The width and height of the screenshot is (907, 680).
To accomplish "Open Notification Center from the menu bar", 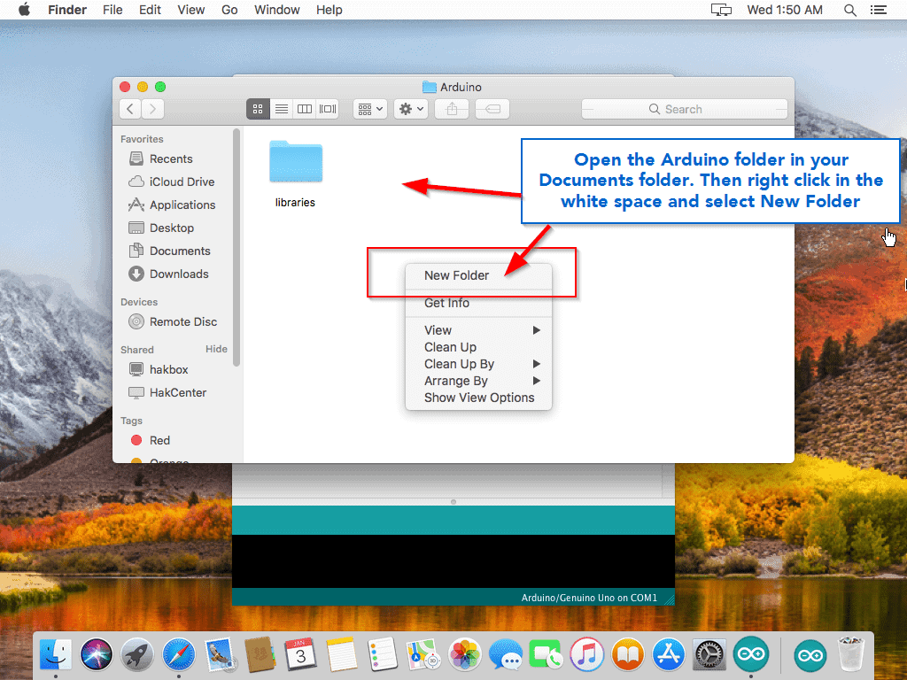I will coord(879,10).
